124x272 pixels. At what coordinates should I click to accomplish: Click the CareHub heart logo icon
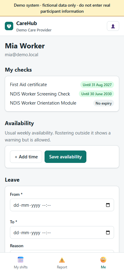9,26
